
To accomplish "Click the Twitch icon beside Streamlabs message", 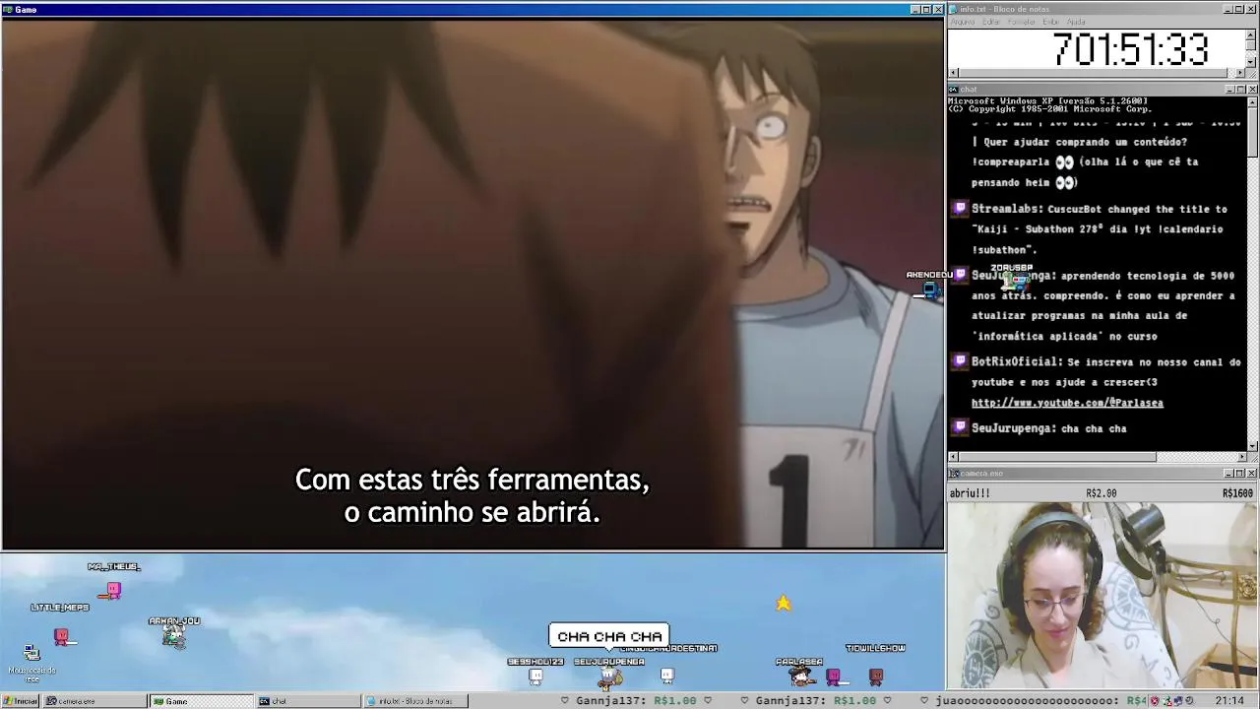I will coord(960,209).
